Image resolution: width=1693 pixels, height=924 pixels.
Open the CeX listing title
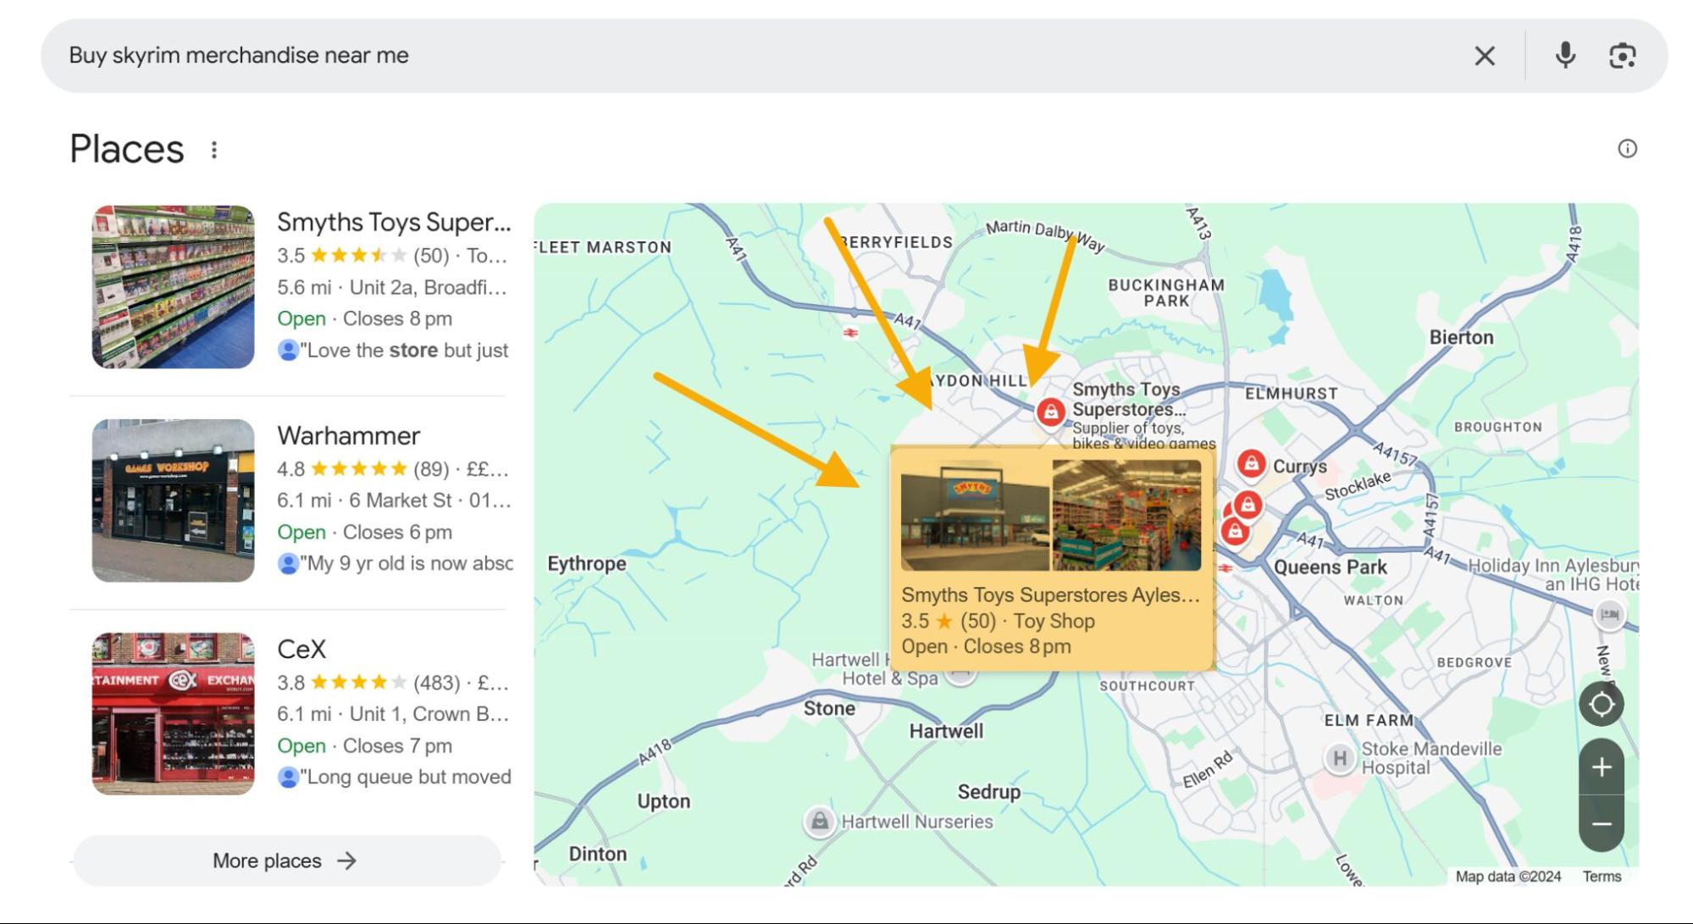(302, 649)
